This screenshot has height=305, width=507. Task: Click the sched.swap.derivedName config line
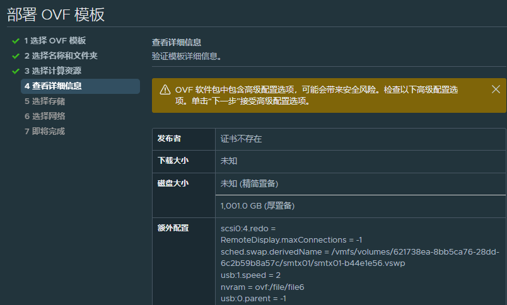(x=360, y=258)
